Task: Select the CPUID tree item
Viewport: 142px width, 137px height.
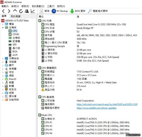Action: [16, 34]
